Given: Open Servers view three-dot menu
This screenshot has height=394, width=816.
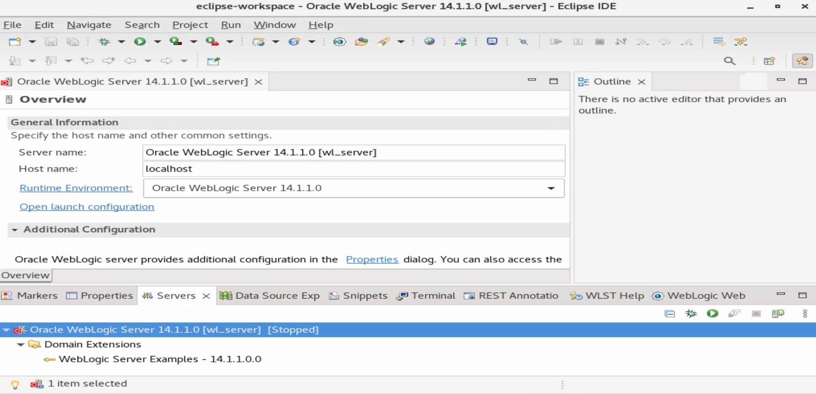Looking at the screenshot, I should click(805, 314).
